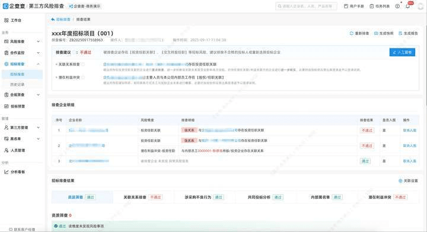Focus the top search input field
The image size is (427, 232).
tap(306, 6)
